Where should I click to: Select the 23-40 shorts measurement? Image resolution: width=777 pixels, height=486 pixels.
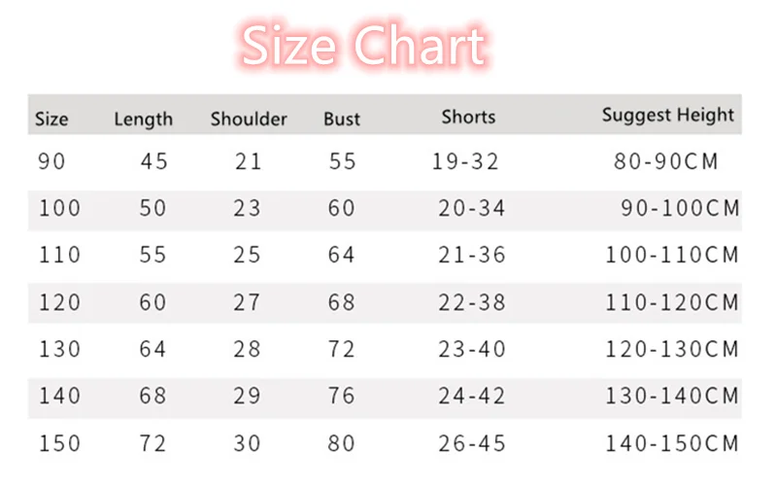[472, 349]
